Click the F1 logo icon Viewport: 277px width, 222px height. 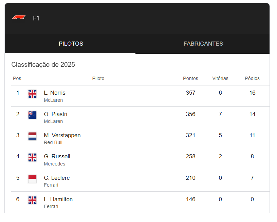coord(19,17)
